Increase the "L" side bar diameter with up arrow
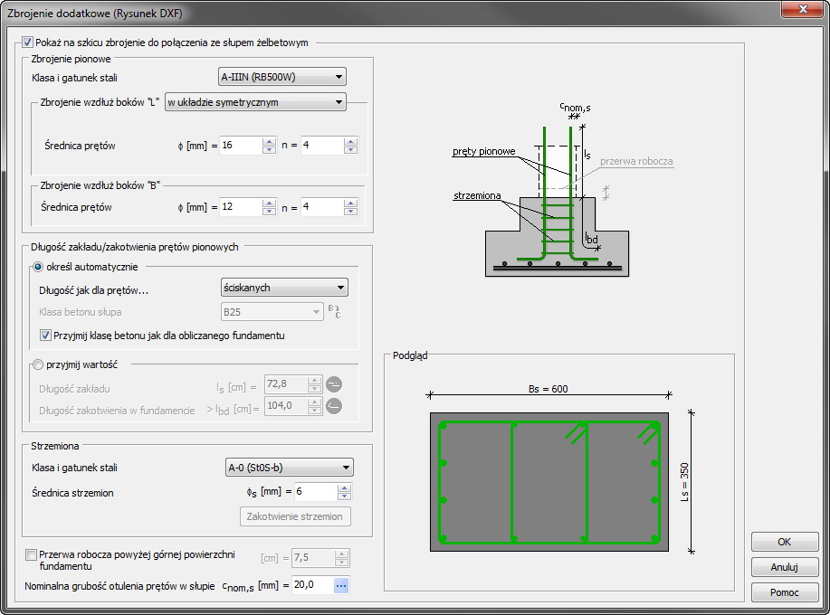 [x=269, y=141]
